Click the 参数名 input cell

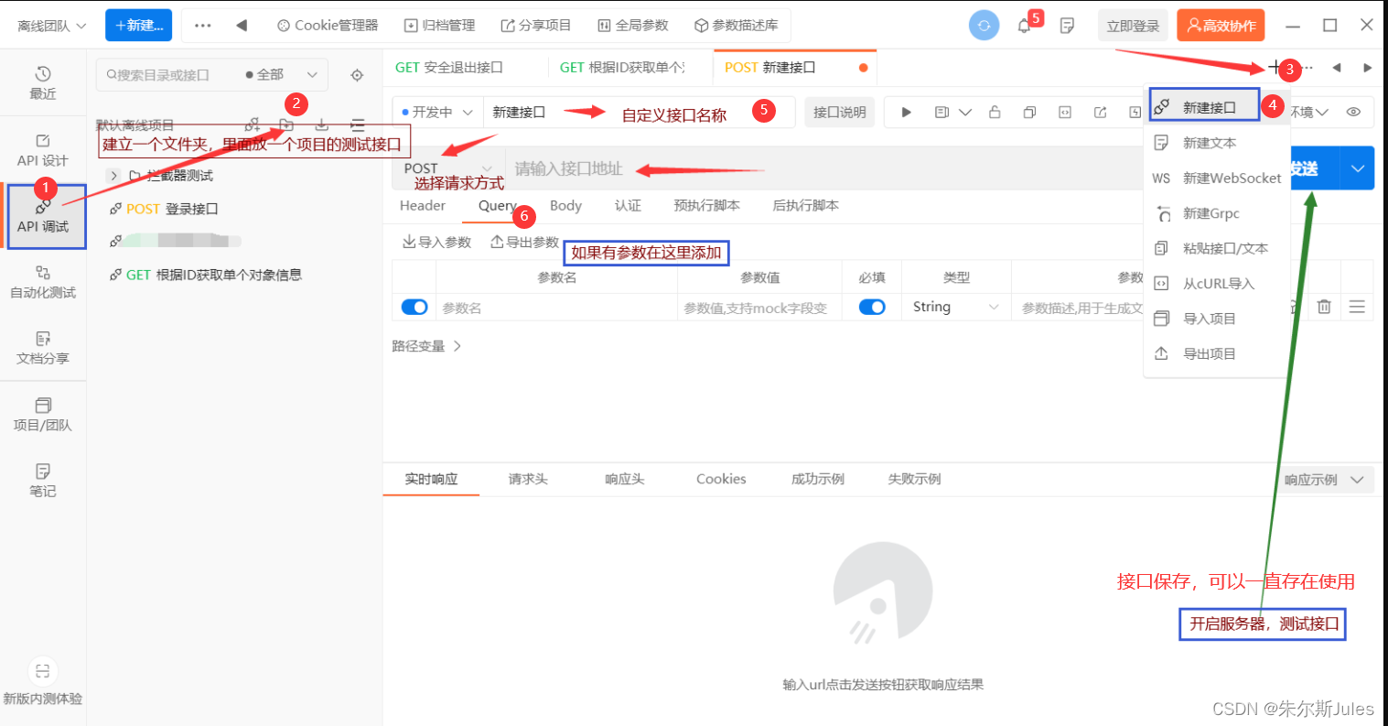pyautogui.click(x=556, y=309)
